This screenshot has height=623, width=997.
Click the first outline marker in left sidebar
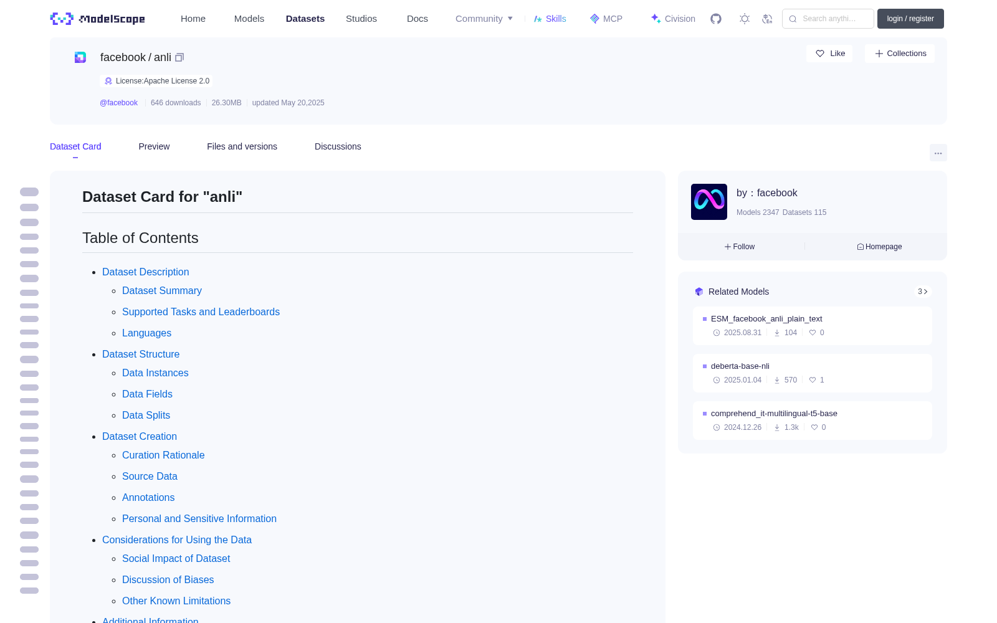(29, 192)
